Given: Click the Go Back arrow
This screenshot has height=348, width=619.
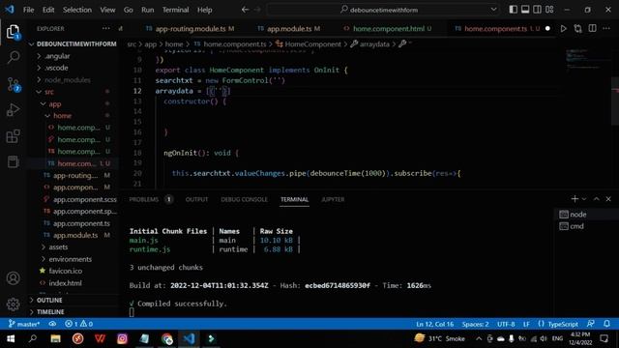Looking at the screenshot, I should coord(245,10).
